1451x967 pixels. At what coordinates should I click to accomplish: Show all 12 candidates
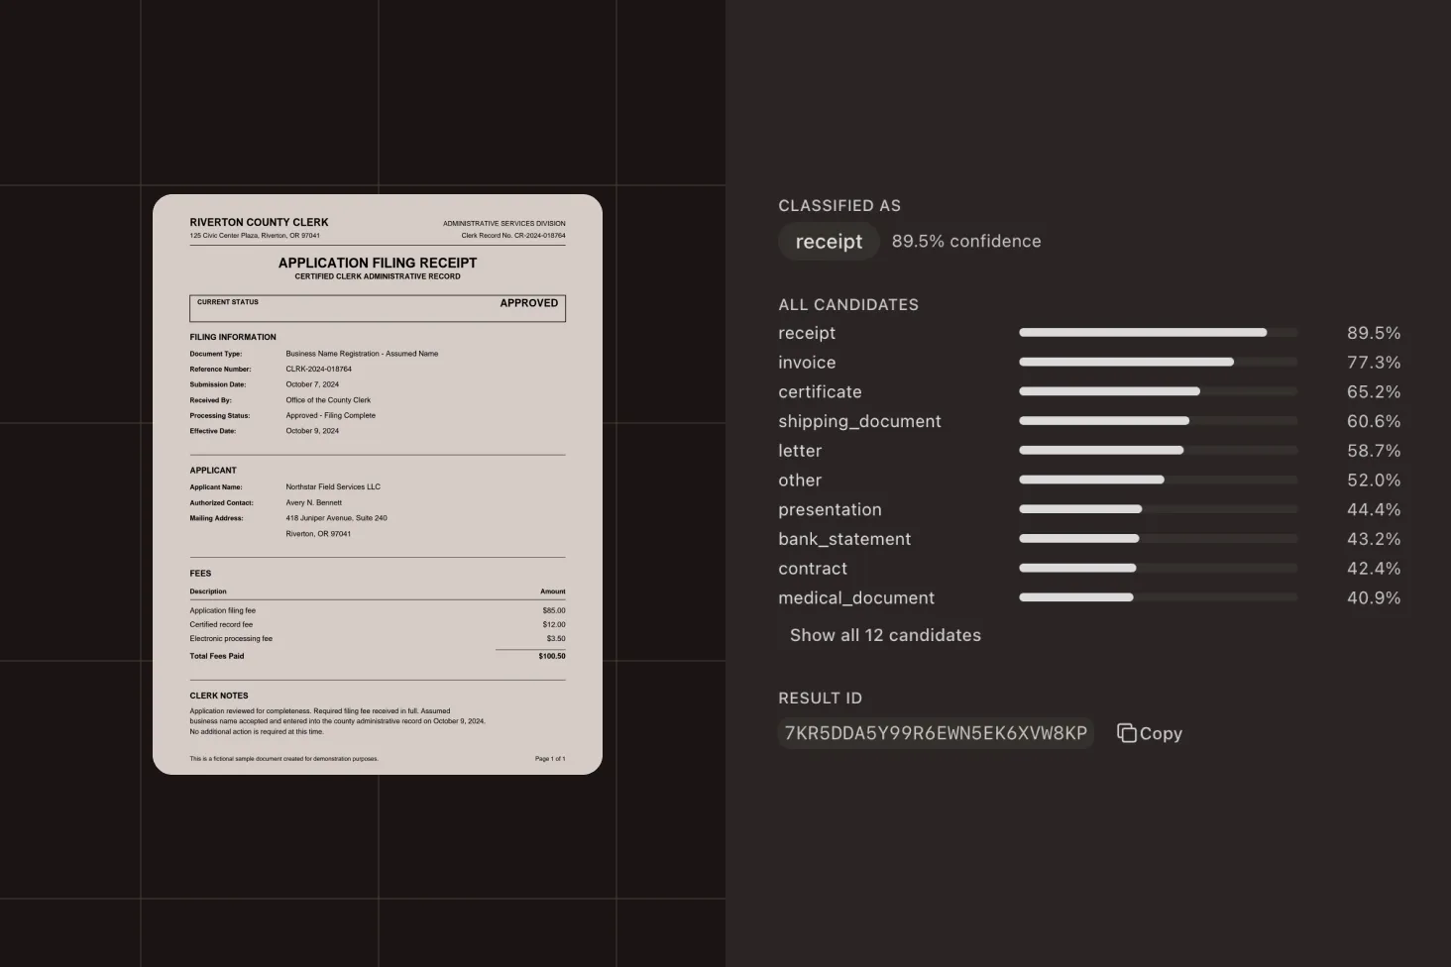point(885,635)
